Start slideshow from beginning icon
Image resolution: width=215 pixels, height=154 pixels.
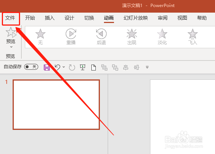(82, 68)
